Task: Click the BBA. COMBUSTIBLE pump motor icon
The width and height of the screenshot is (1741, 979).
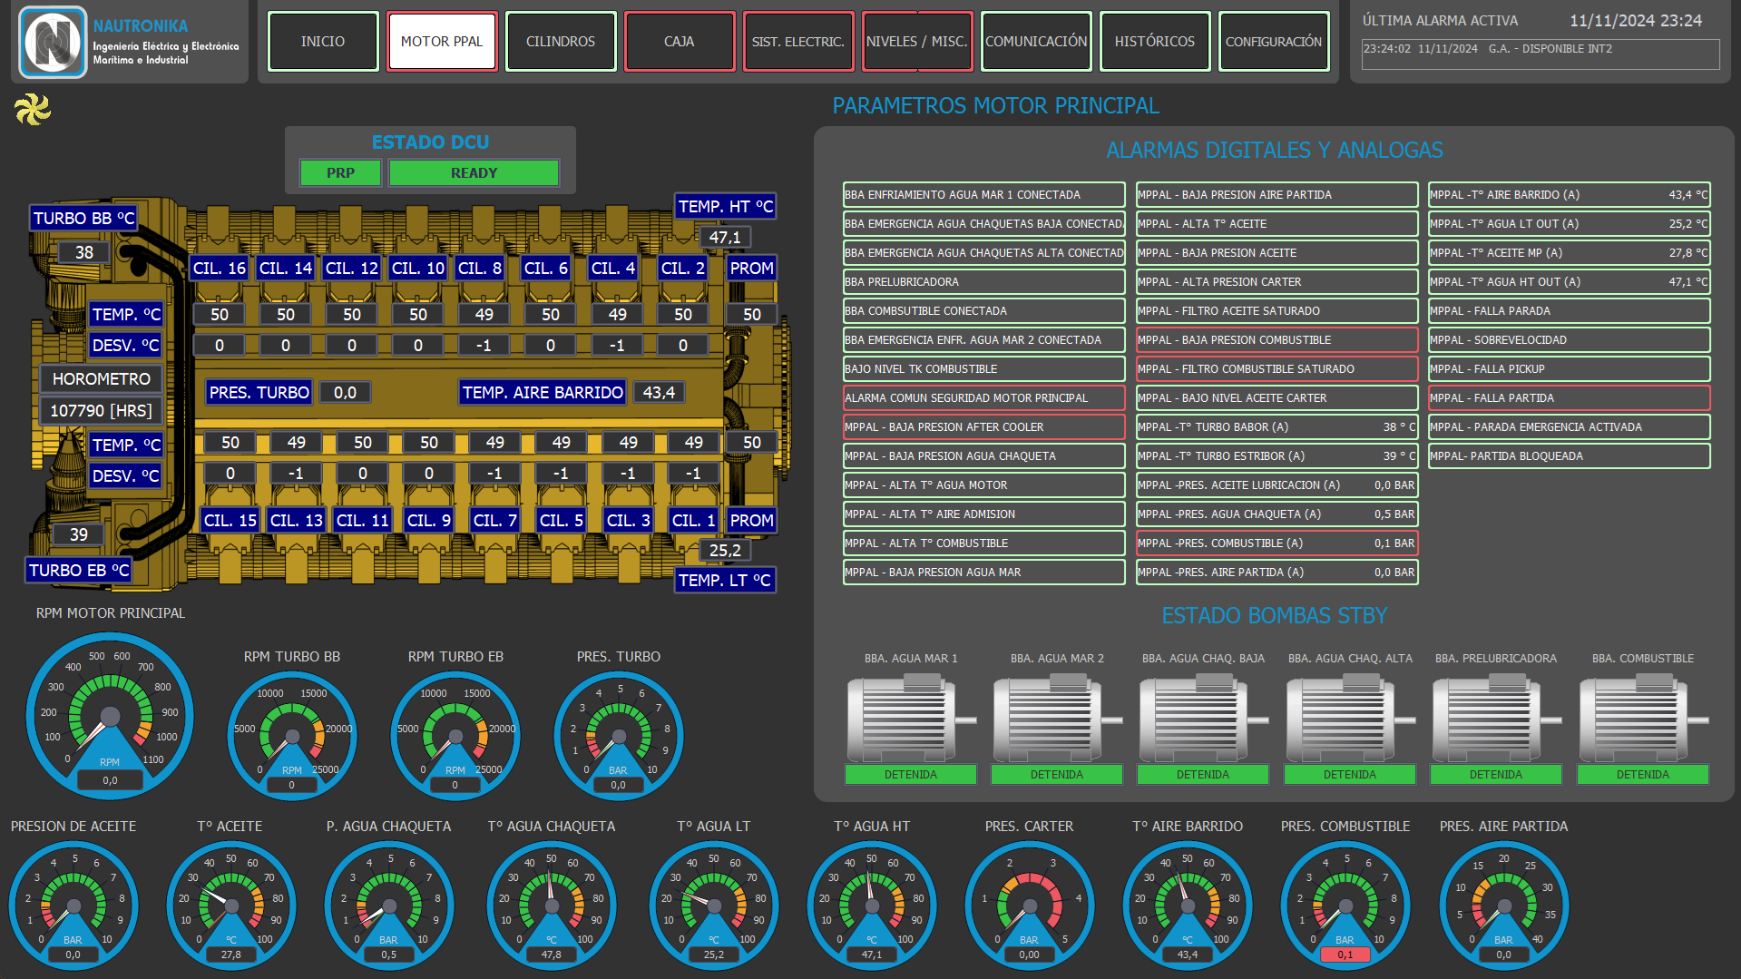Action: (x=1643, y=719)
